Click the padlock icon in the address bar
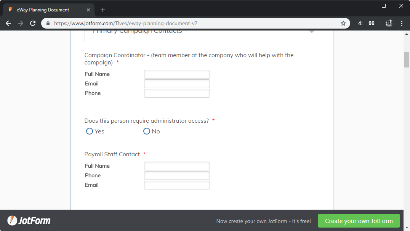Screen dimensions: 410x231 pyautogui.click(x=48, y=23)
